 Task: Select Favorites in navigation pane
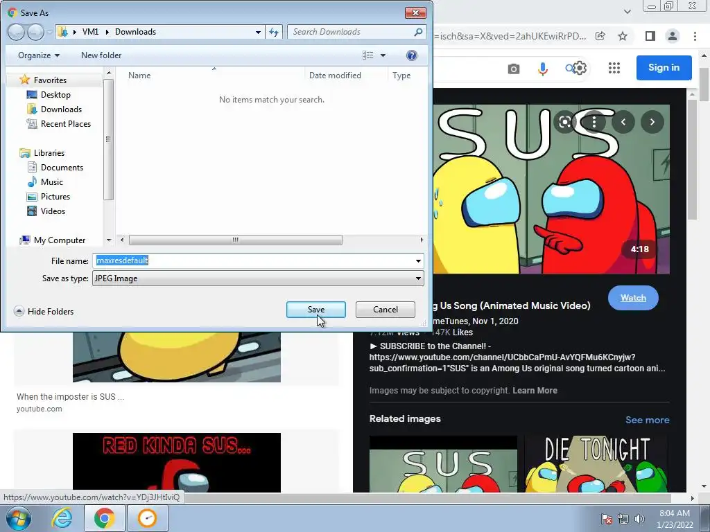pos(50,80)
